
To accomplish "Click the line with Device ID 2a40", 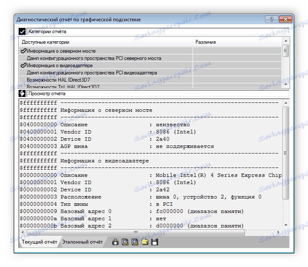I will coord(95,139).
